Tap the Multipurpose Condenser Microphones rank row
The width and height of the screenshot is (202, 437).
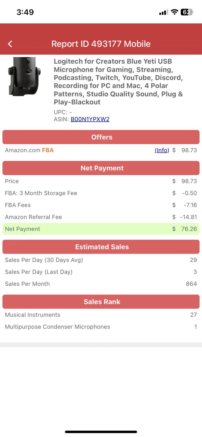pyautogui.click(x=101, y=327)
